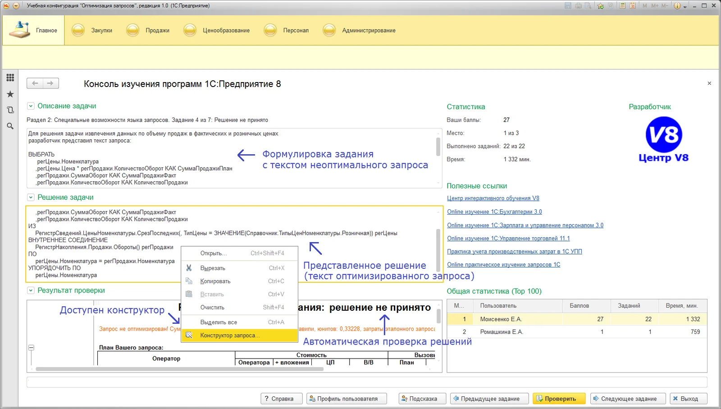Open link Практика учета производственных затрат в 1С УПП
721x409 pixels.
point(515,252)
